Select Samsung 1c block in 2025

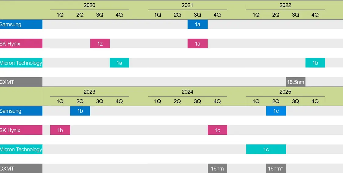[276, 111]
